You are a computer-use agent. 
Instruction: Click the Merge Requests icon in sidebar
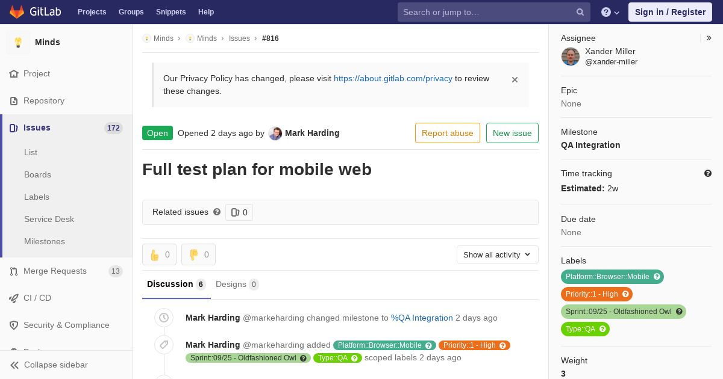click(x=14, y=271)
